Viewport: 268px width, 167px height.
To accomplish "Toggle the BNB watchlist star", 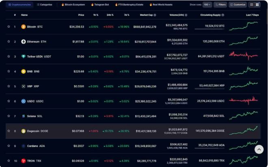I will pos(9,71).
